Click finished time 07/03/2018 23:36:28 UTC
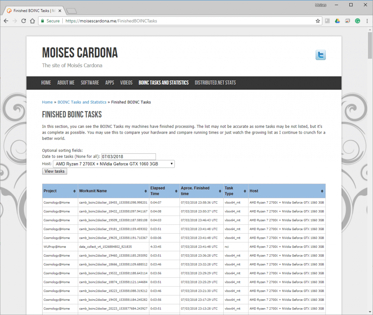Screen dimensions: 373x315 (199, 256)
